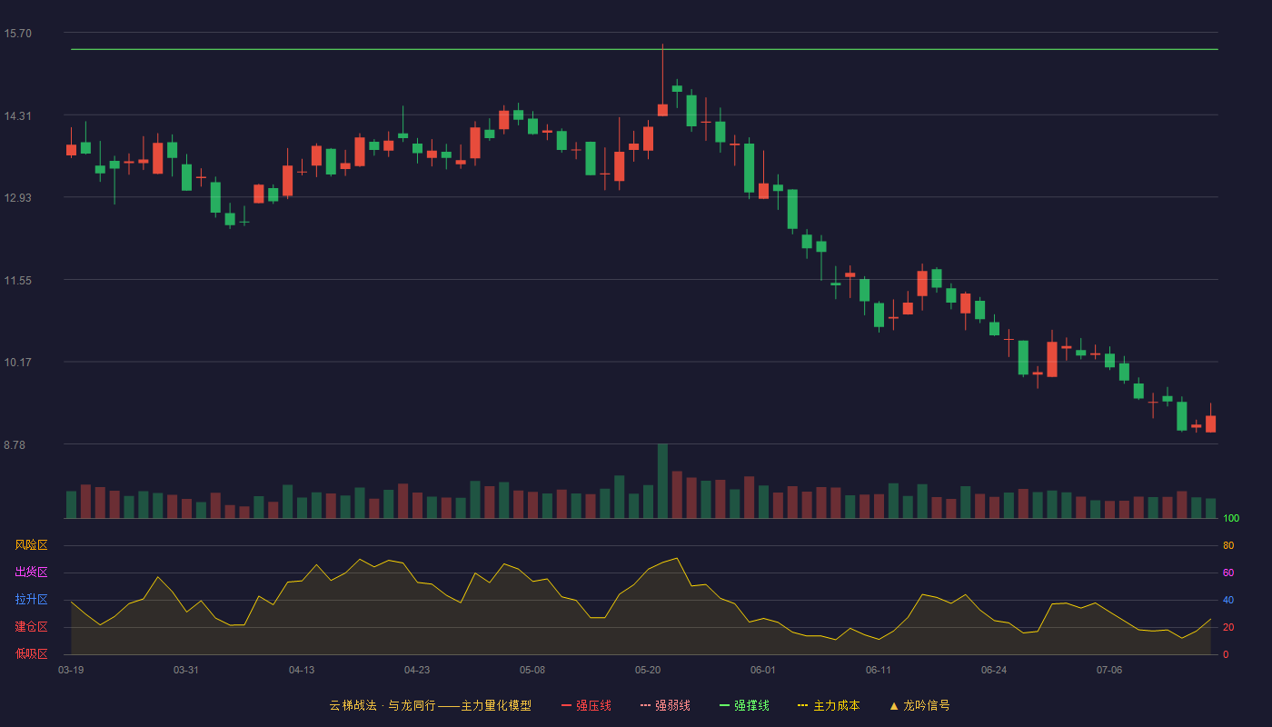The image size is (1272, 727).
Task: Click the yellow dotted icon beside 主力成本
Action: [x=802, y=706]
